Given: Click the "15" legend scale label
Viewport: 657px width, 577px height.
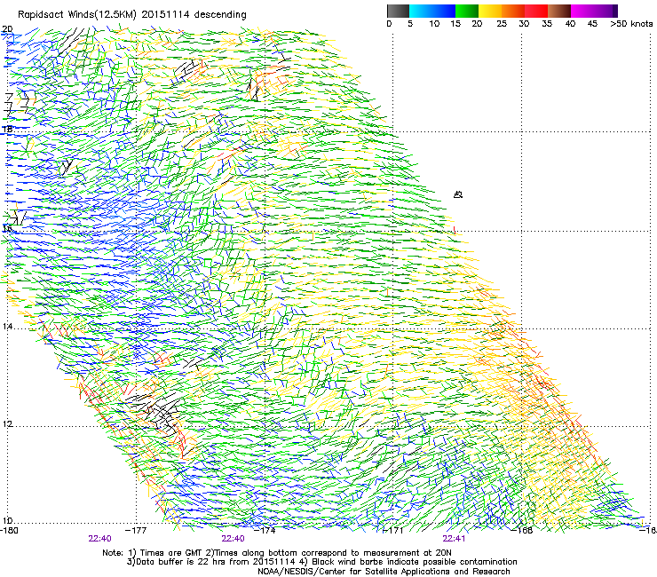Looking at the screenshot, I should 455,24.
